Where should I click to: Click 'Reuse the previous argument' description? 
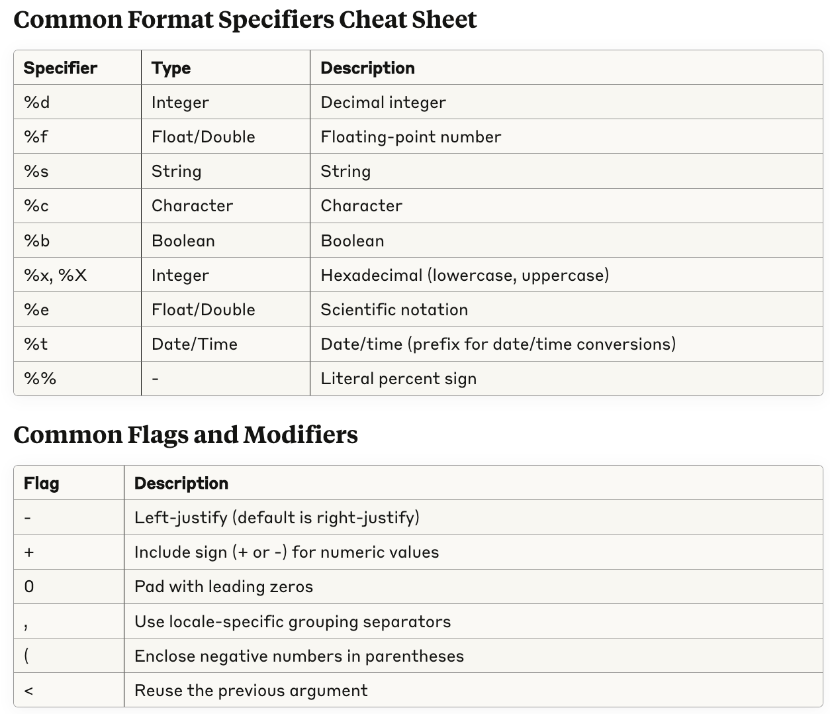click(251, 690)
